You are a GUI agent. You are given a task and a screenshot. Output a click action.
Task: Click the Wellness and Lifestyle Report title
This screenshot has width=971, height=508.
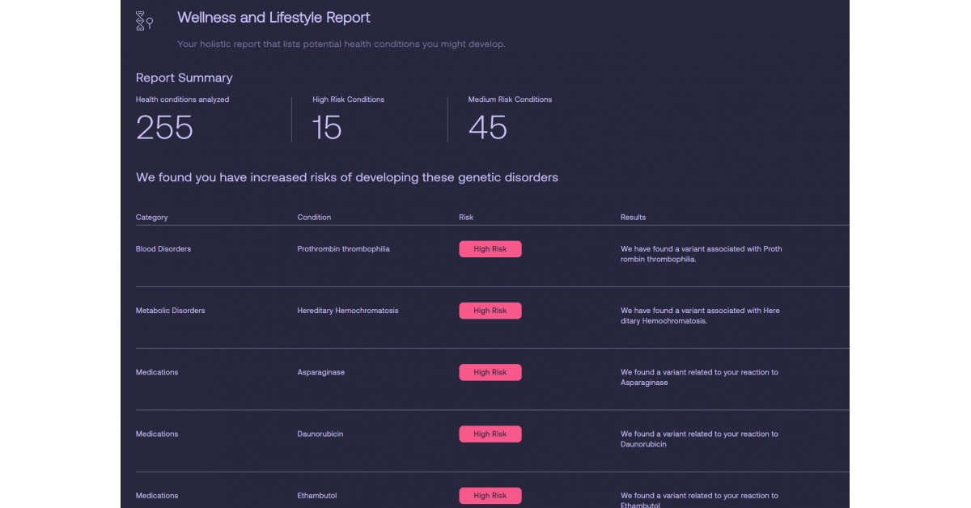[273, 17]
